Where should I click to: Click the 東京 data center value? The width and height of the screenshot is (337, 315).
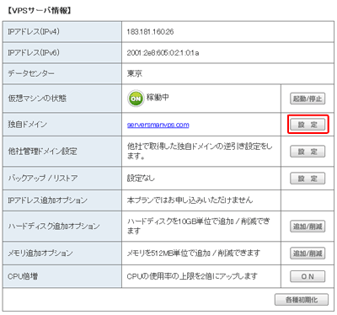tap(135, 73)
